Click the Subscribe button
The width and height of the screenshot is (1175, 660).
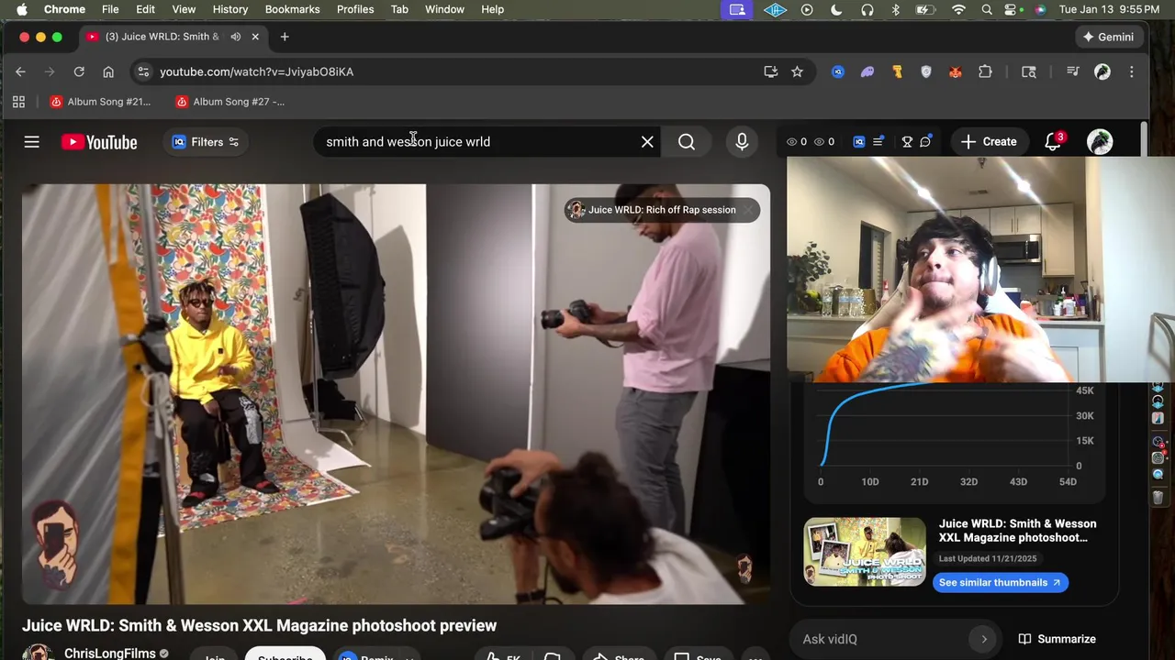(x=285, y=654)
